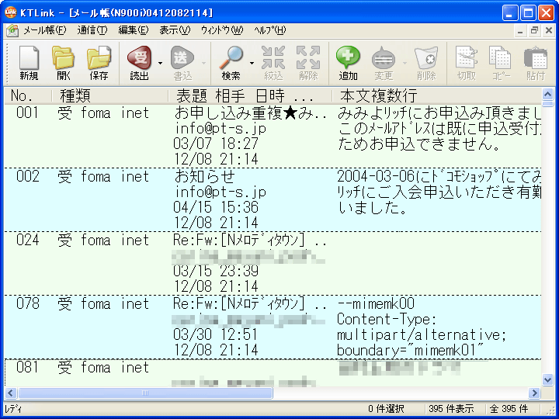The image size is (559, 419).
Task: Click the 新規 (New) toolbar icon
Action: point(29,64)
